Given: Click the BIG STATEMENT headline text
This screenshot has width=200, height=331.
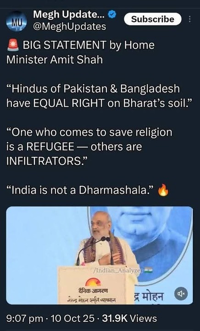Looking at the screenshot, I should [65, 45].
